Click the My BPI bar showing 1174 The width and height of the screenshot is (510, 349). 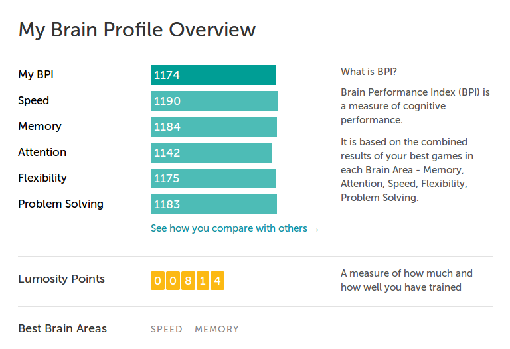click(213, 75)
